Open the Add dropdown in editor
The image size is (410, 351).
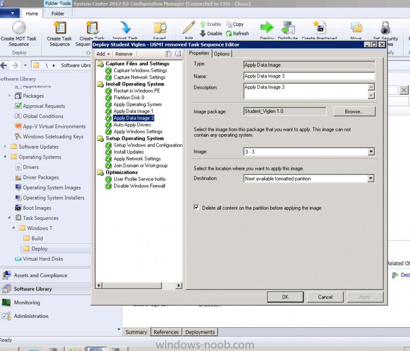(x=103, y=54)
